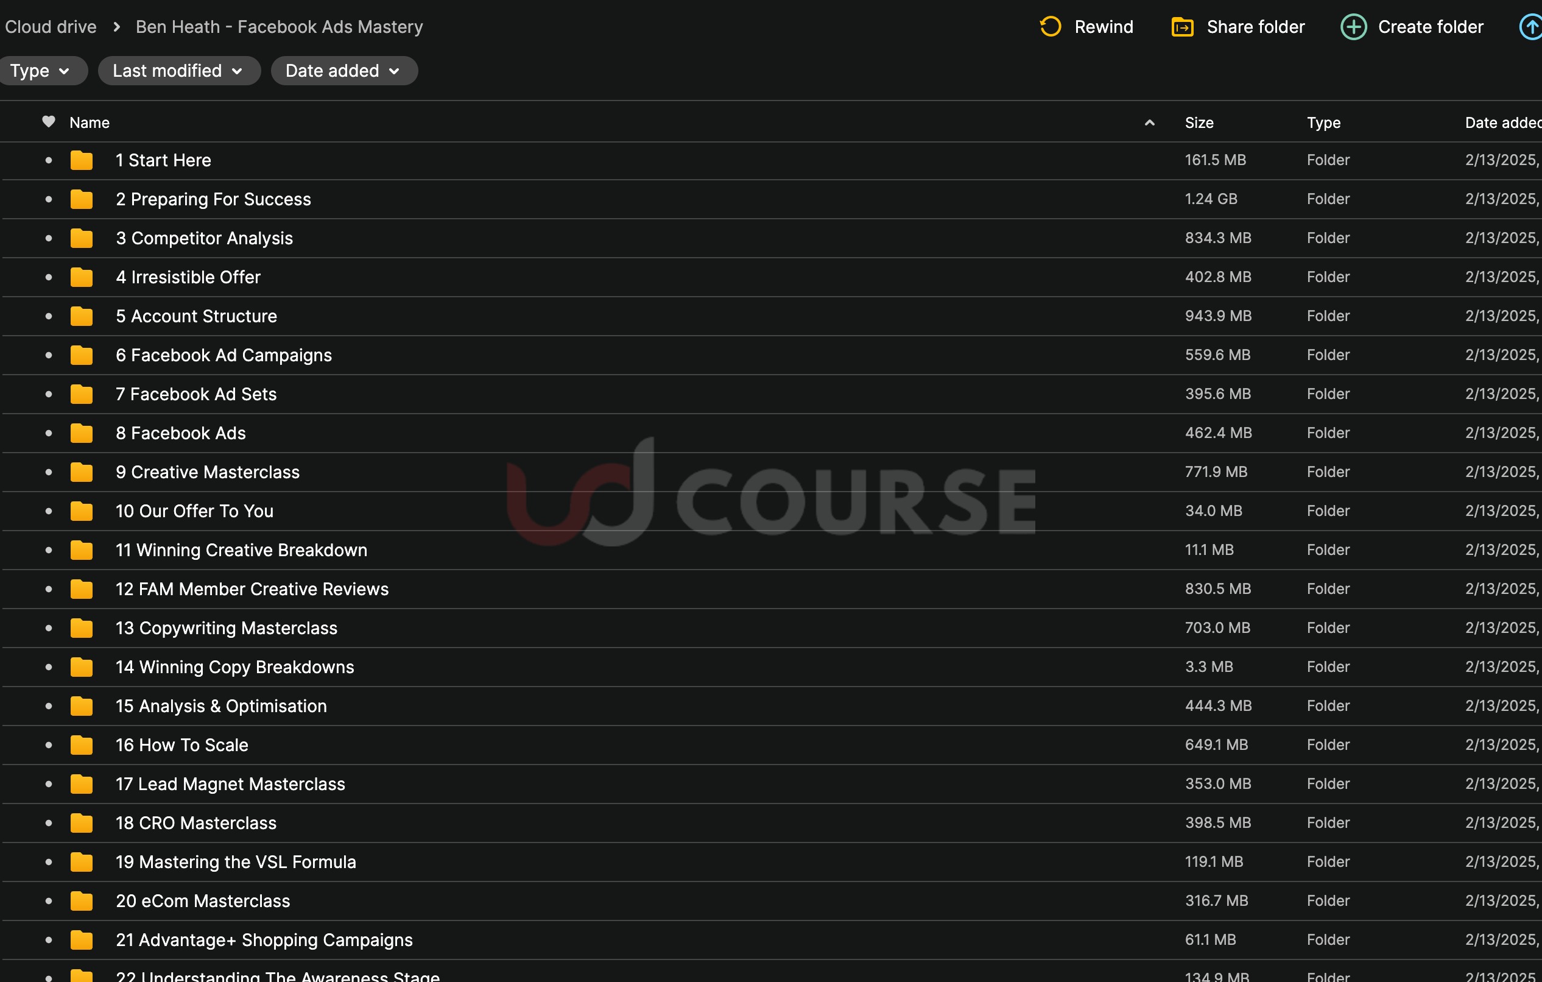The image size is (1542, 982).
Task: Sort by the Type column header
Action: (1323, 122)
